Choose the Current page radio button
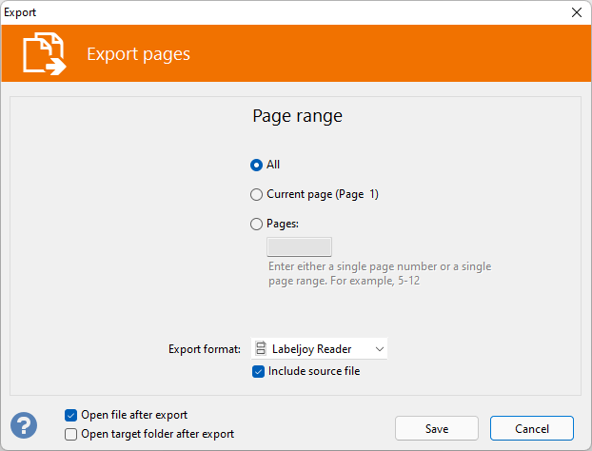Viewport: 592px width, 451px height. [256, 194]
